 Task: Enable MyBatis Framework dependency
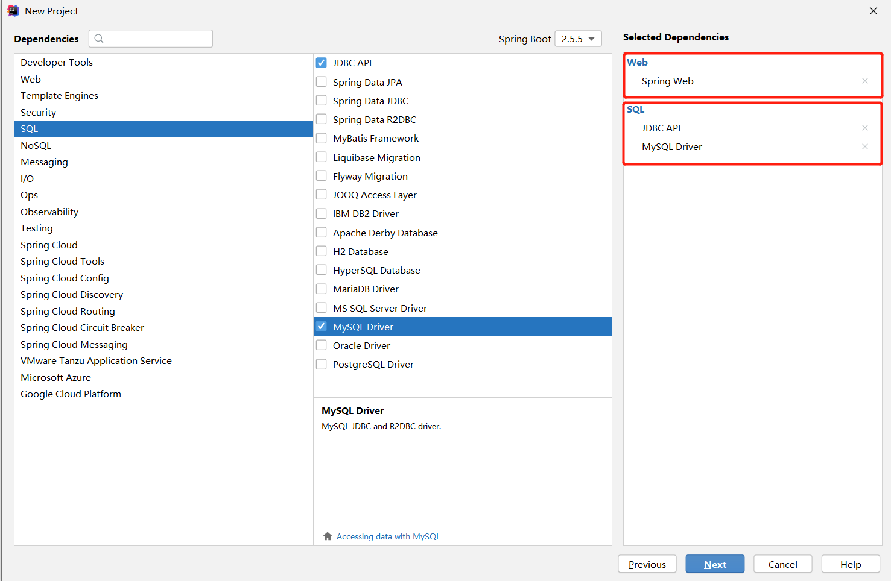point(322,138)
